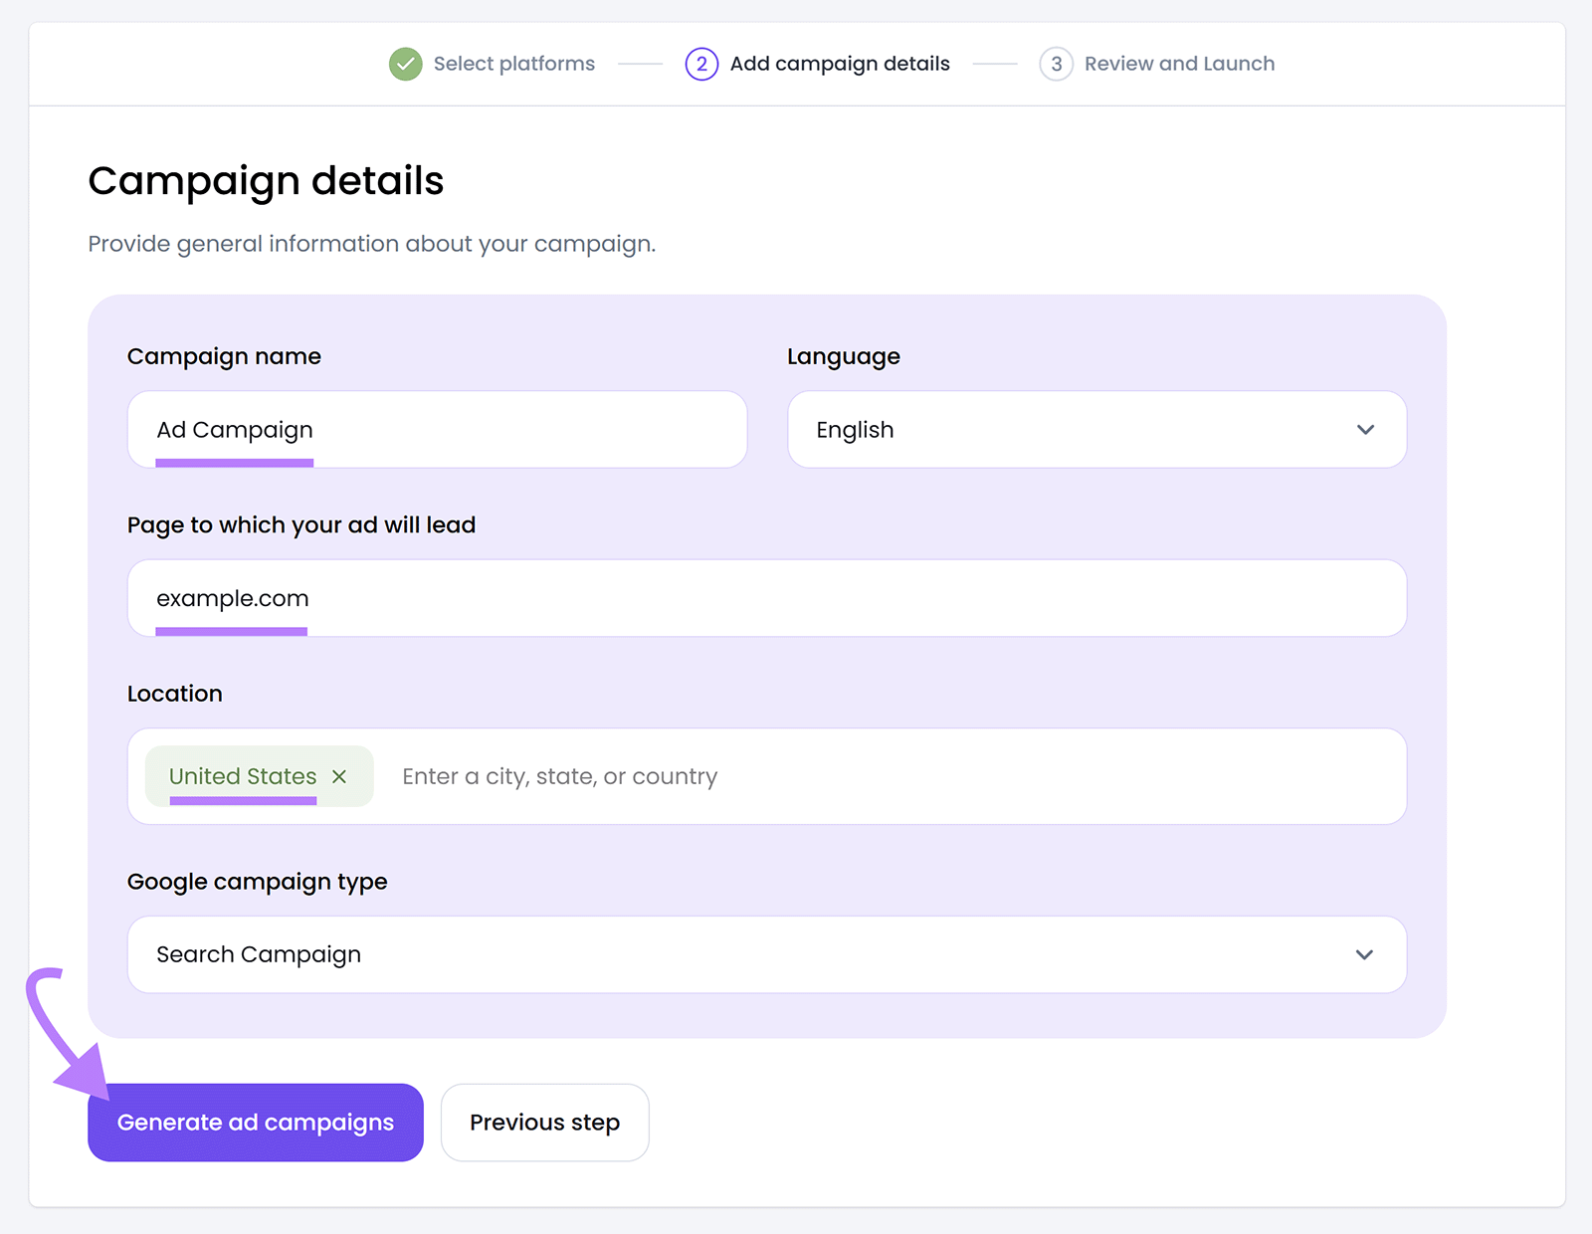The height and width of the screenshot is (1234, 1592).
Task: Click the green checkmark on Select platforms
Action: (406, 63)
